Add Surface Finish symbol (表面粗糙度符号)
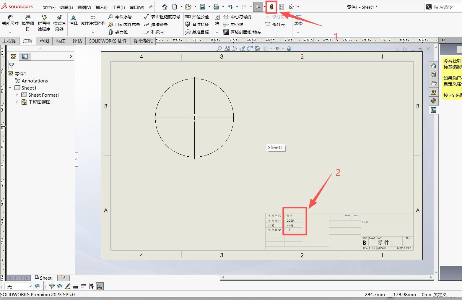Image resolution: width=462 pixels, height=300 pixels. (162, 17)
